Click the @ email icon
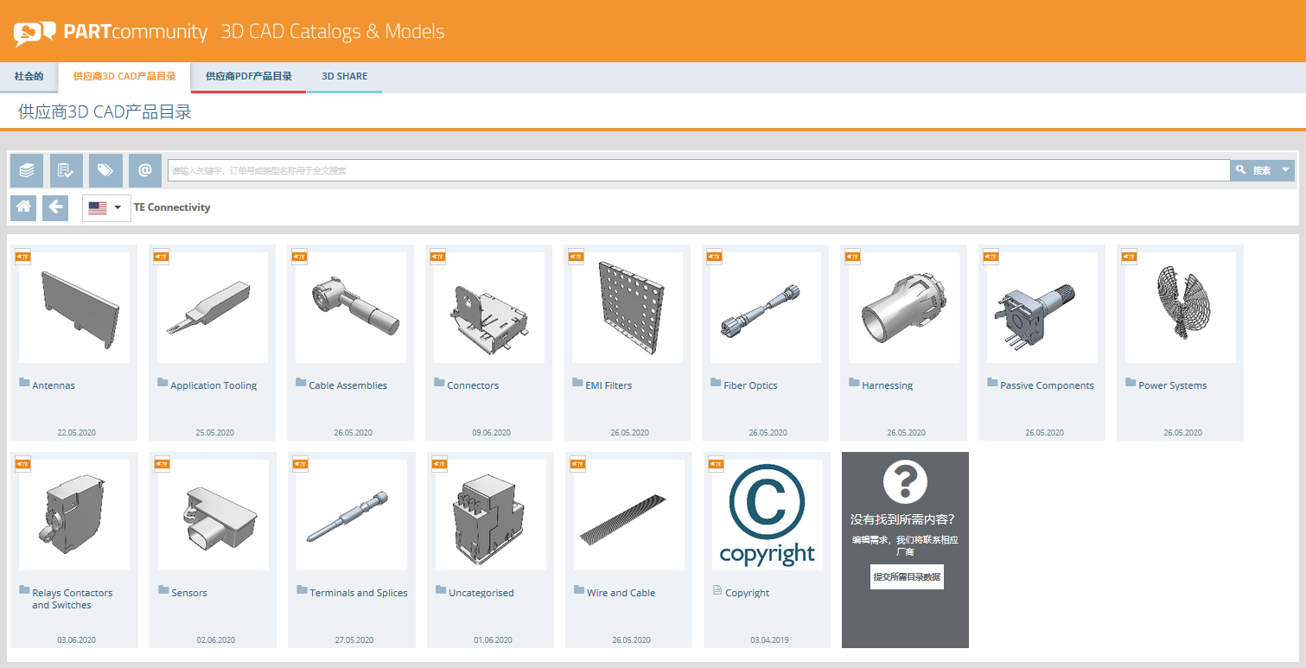The image size is (1306, 668). coord(145,170)
